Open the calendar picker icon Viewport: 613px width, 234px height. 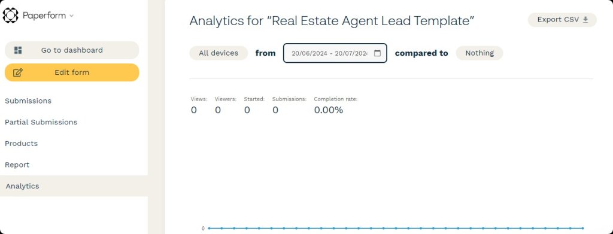pyautogui.click(x=377, y=53)
